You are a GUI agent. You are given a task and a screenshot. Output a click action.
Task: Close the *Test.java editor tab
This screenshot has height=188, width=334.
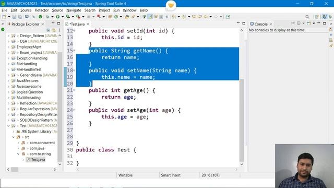point(88,24)
